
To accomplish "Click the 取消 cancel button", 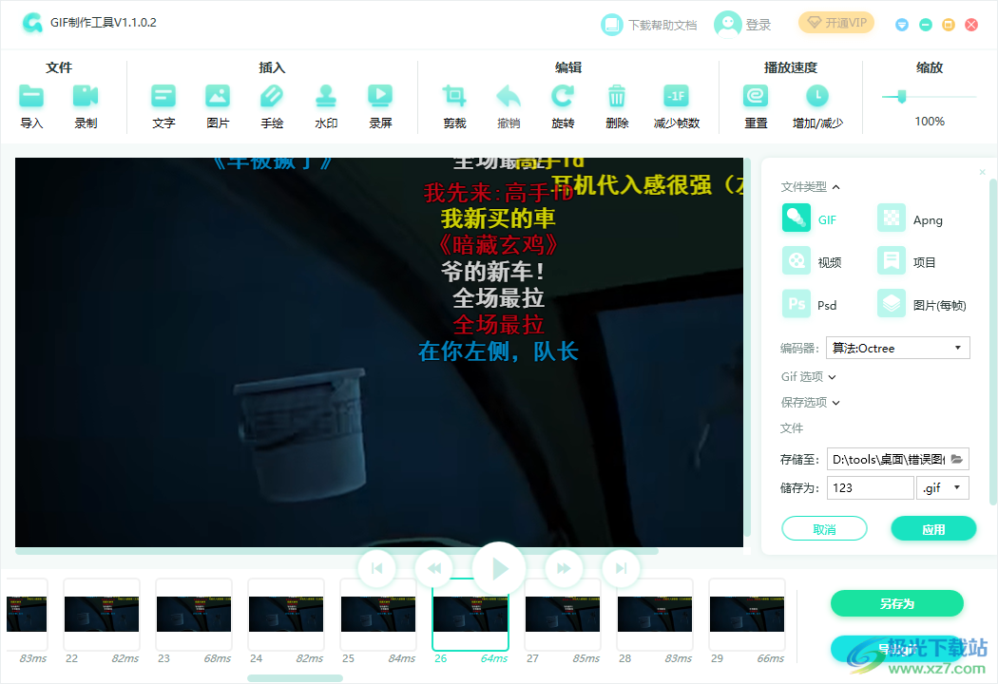I will (824, 529).
